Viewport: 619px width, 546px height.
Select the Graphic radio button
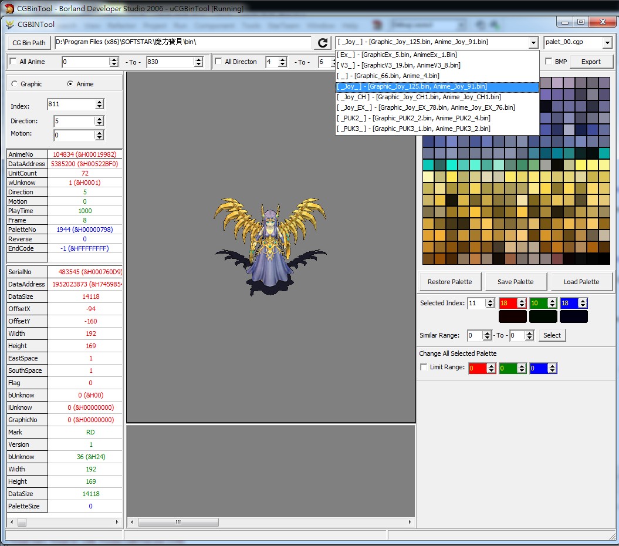click(x=14, y=84)
